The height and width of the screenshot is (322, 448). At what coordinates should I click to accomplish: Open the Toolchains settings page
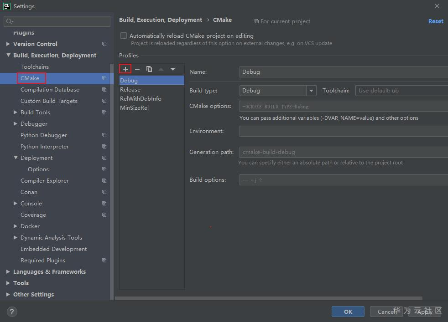click(35, 67)
